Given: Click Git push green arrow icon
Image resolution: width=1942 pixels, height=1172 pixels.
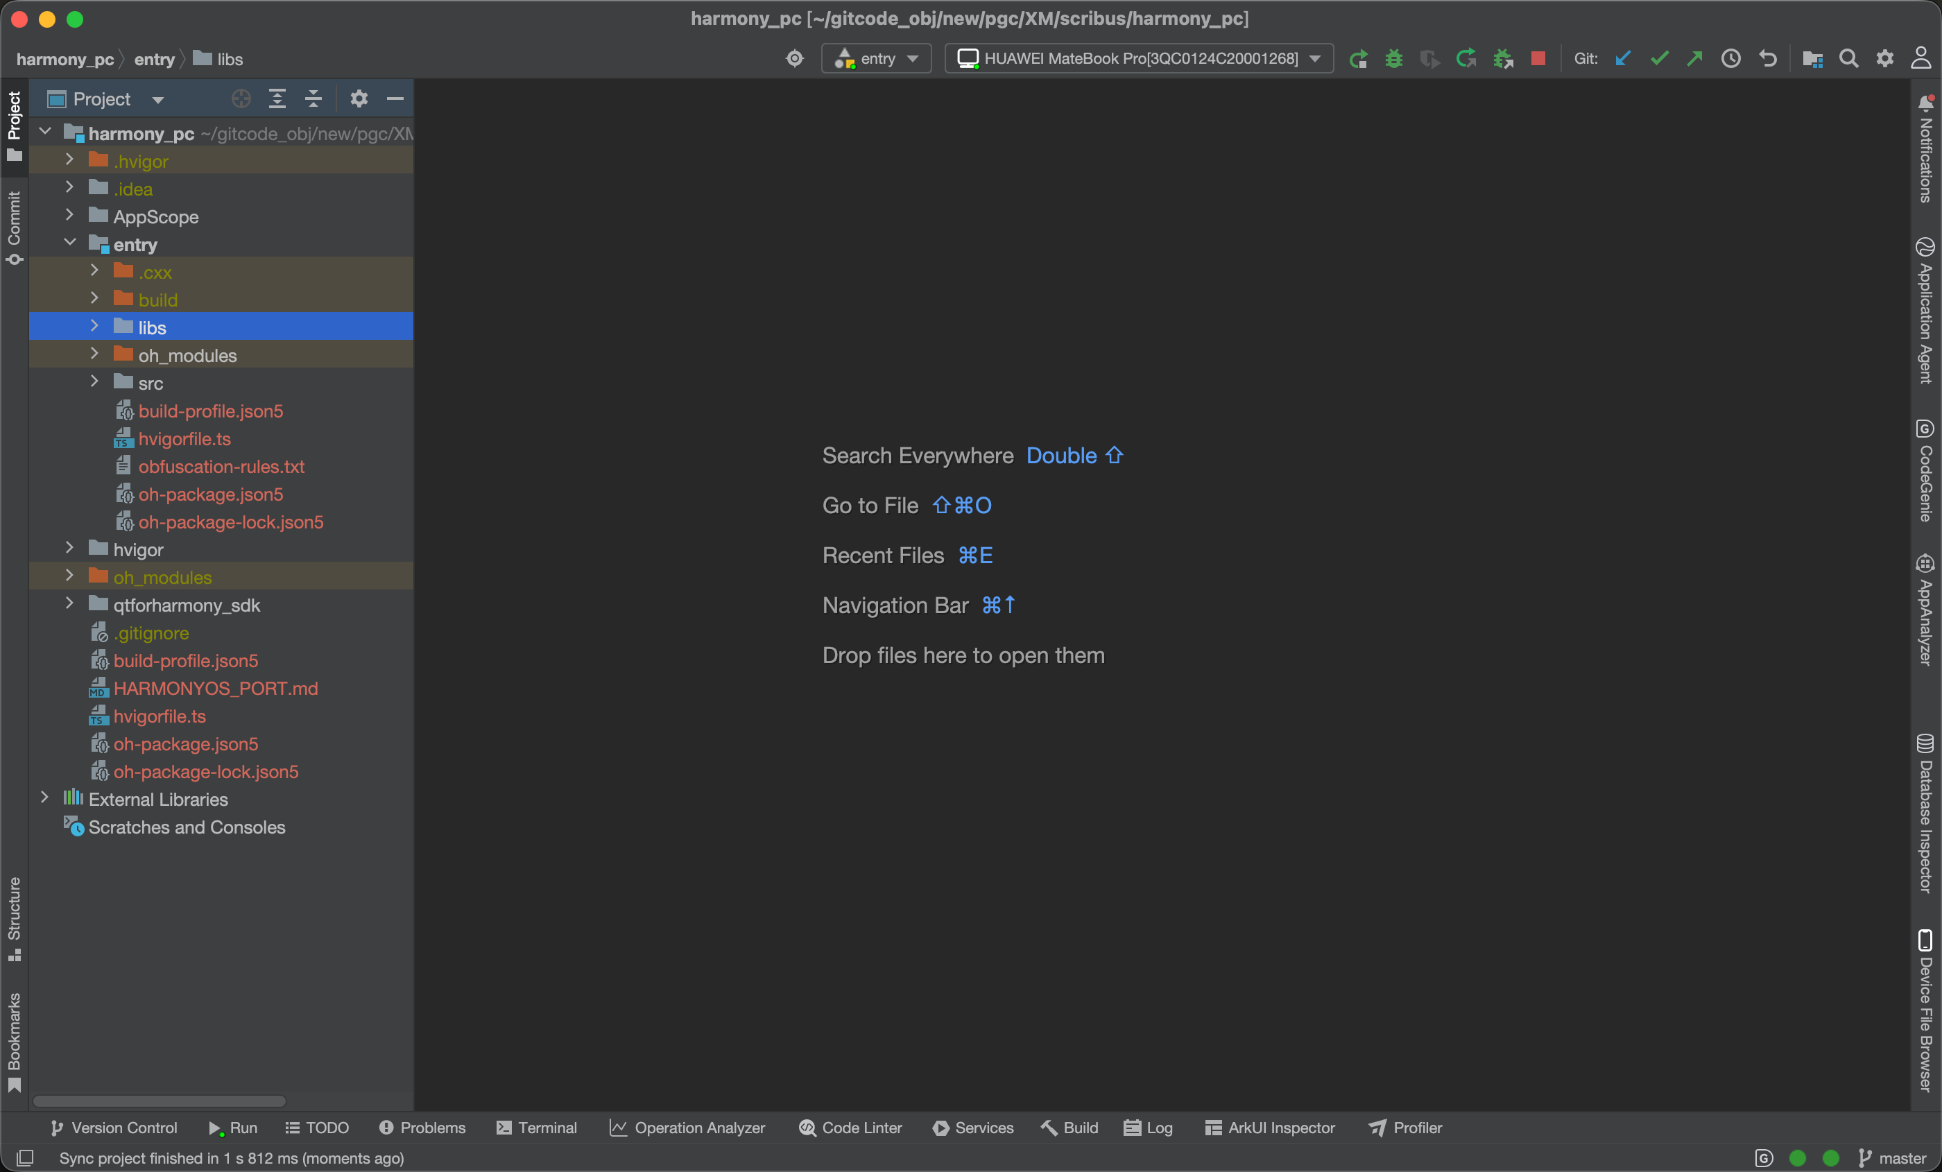Looking at the screenshot, I should pyautogui.click(x=1694, y=59).
